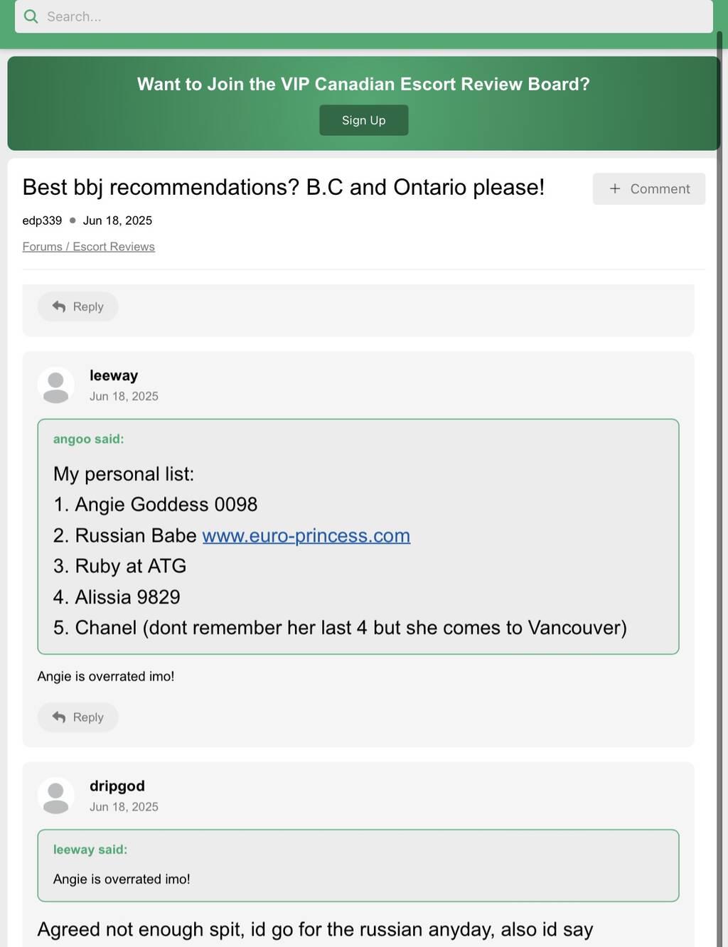Click the VIP Canadian Escort Review Board heading
Viewport: 728px width, 947px height.
(x=363, y=84)
